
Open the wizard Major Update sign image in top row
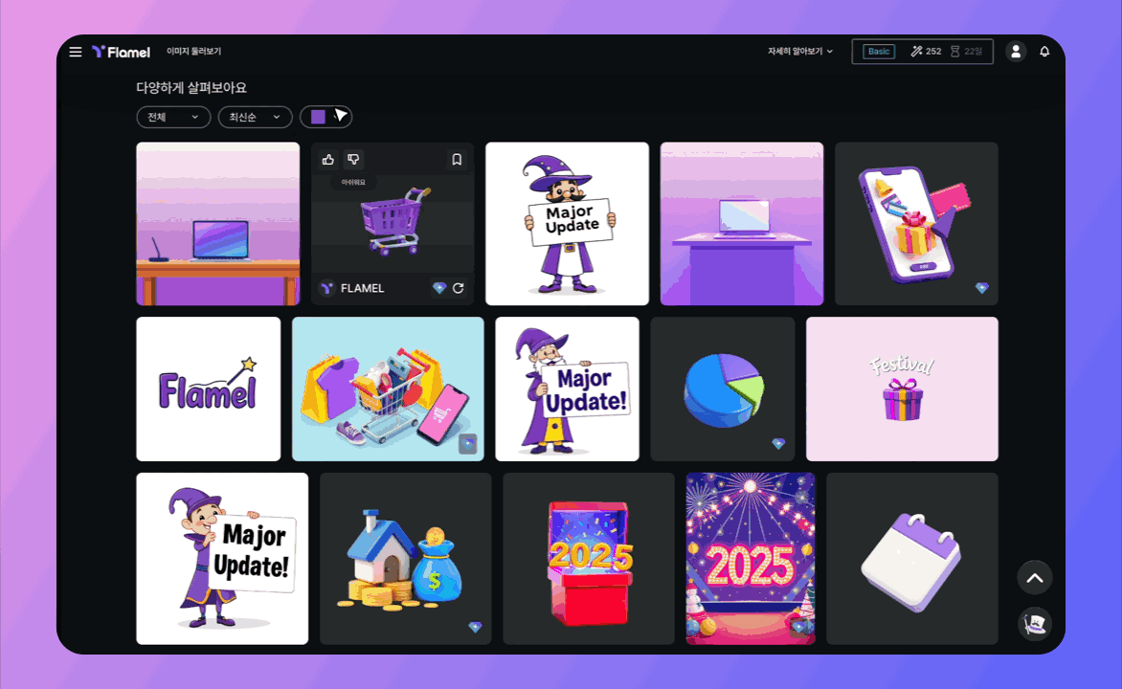(568, 224)
